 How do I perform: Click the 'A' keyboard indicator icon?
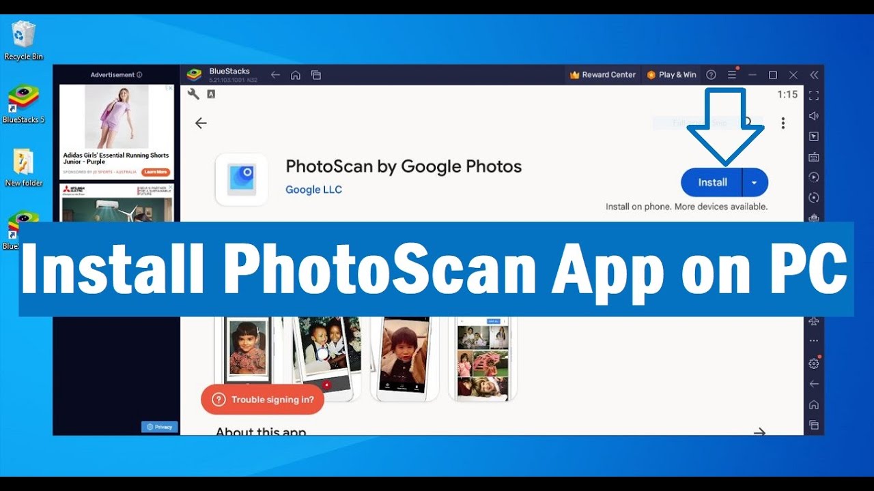click(x=211, y=94)
